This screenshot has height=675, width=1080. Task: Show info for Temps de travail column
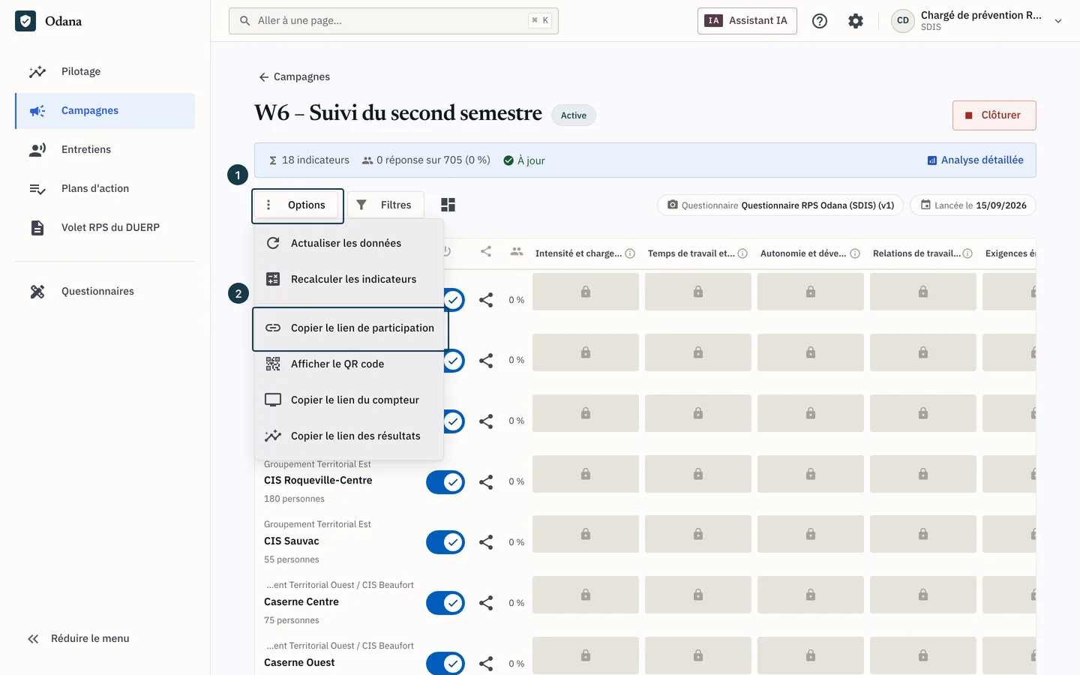[742, 253]
